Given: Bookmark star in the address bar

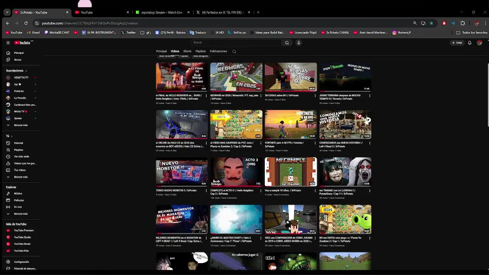Looking at the screenshot, I should point(431,23).
